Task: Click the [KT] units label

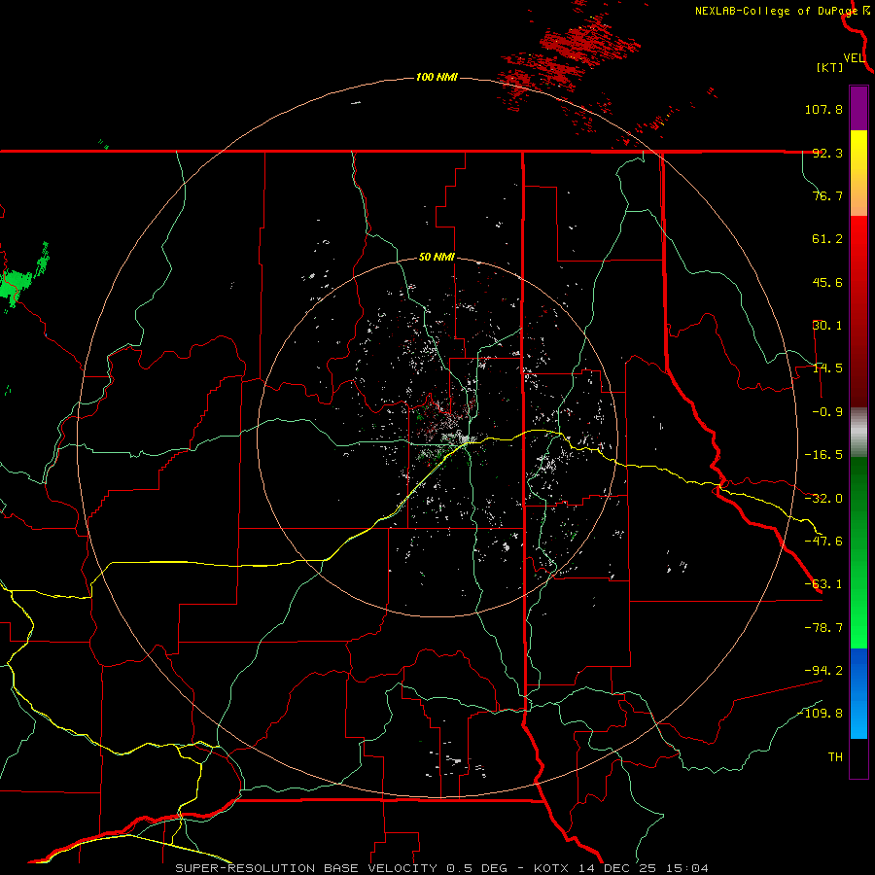Action: pos(830,67)
